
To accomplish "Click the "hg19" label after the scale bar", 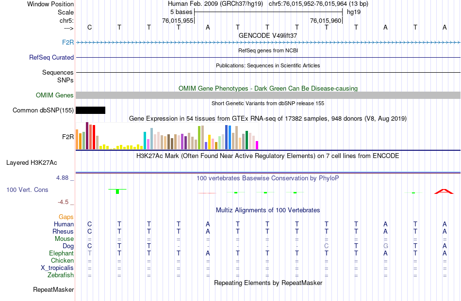I will 354,12.
